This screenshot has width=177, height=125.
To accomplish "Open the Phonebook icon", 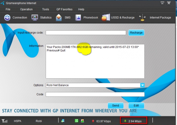I will (x=78, y=18).
